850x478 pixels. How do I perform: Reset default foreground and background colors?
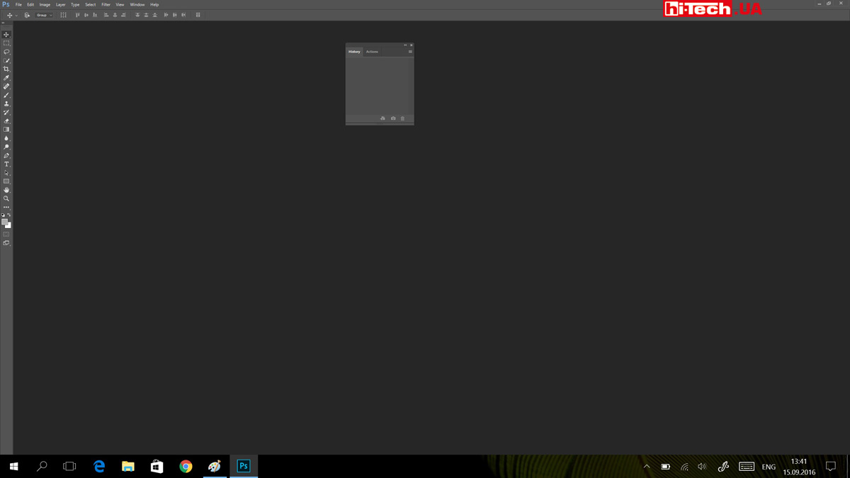coord(3,215)
